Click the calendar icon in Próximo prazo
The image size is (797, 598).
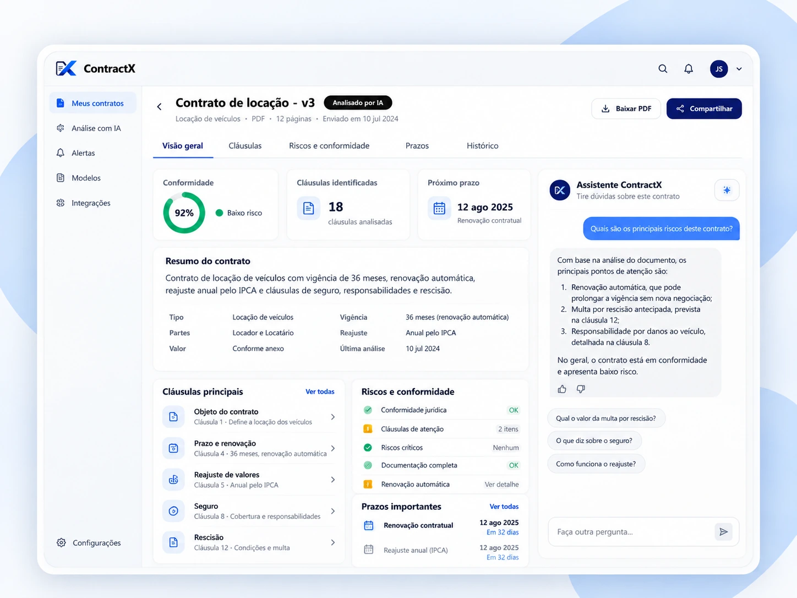pyautogui.click(x=439, y=209)
